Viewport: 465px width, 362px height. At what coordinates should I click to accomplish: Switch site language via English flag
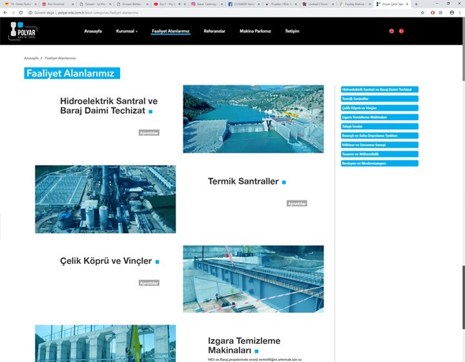[391, 31]
